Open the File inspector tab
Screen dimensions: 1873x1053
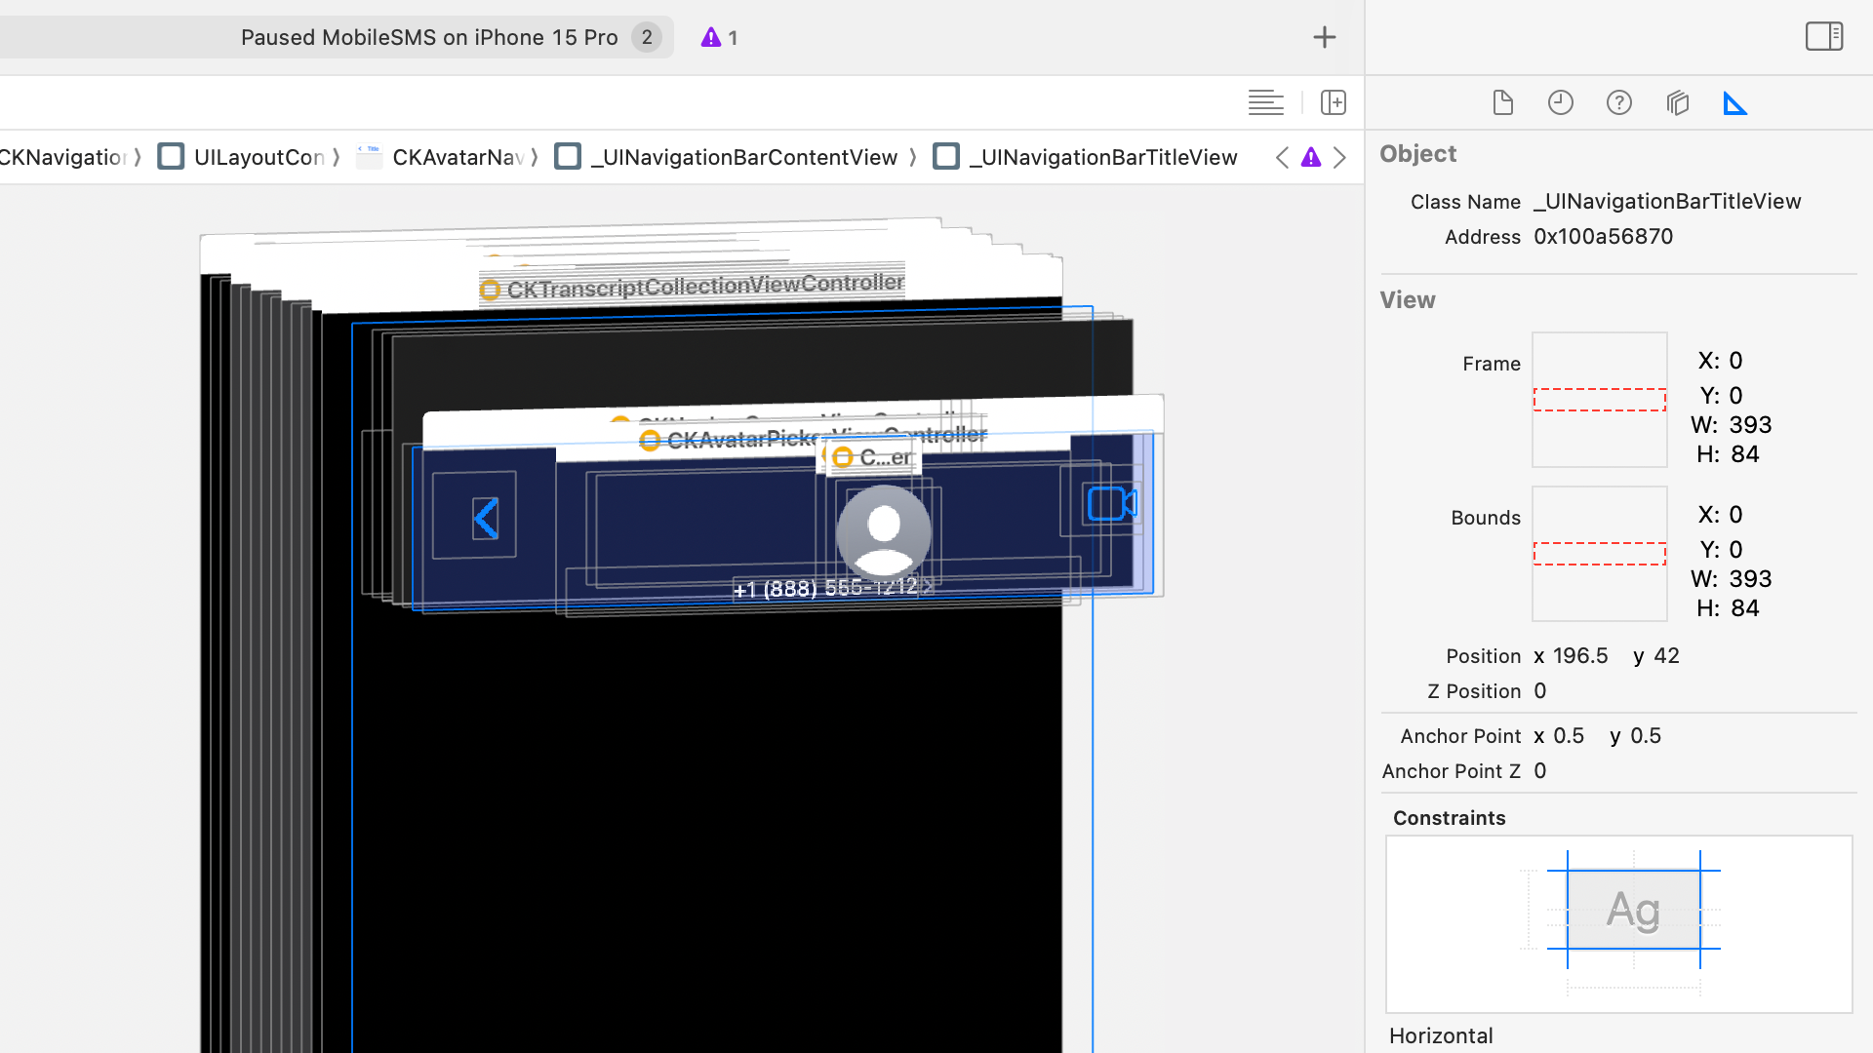[1502, 102]
